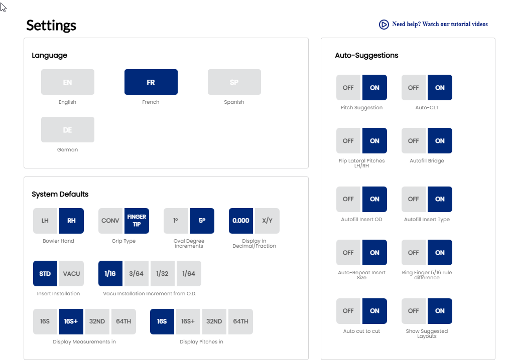Select 3/64 Vacu installation increment
This screenshot has height=363, width=509.
(x=136, y=273)
